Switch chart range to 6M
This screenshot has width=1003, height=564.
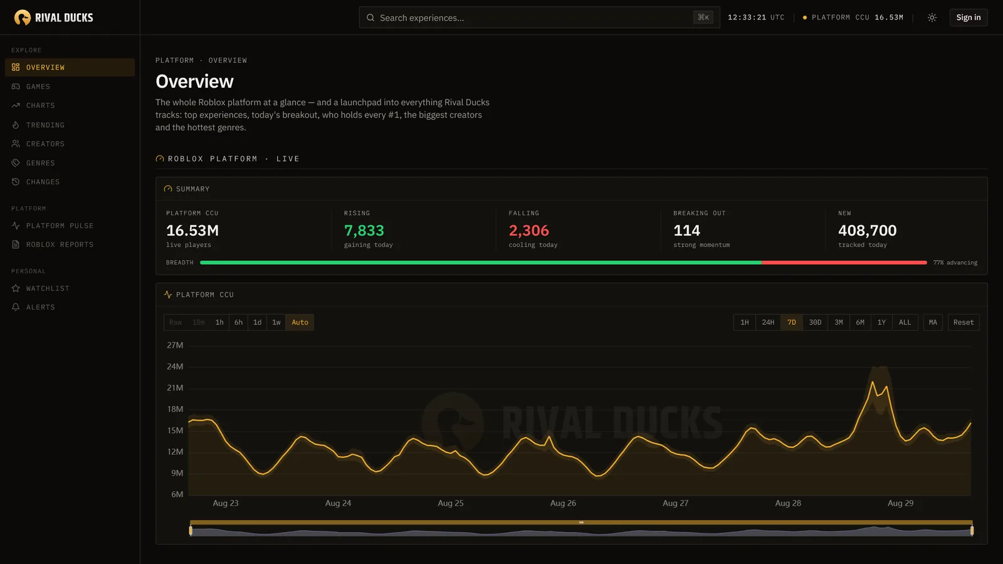click(x=860, y=322)
